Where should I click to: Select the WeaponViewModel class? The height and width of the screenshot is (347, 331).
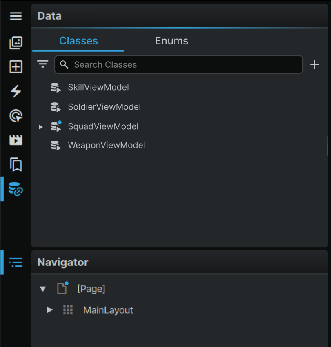(107, 146)
